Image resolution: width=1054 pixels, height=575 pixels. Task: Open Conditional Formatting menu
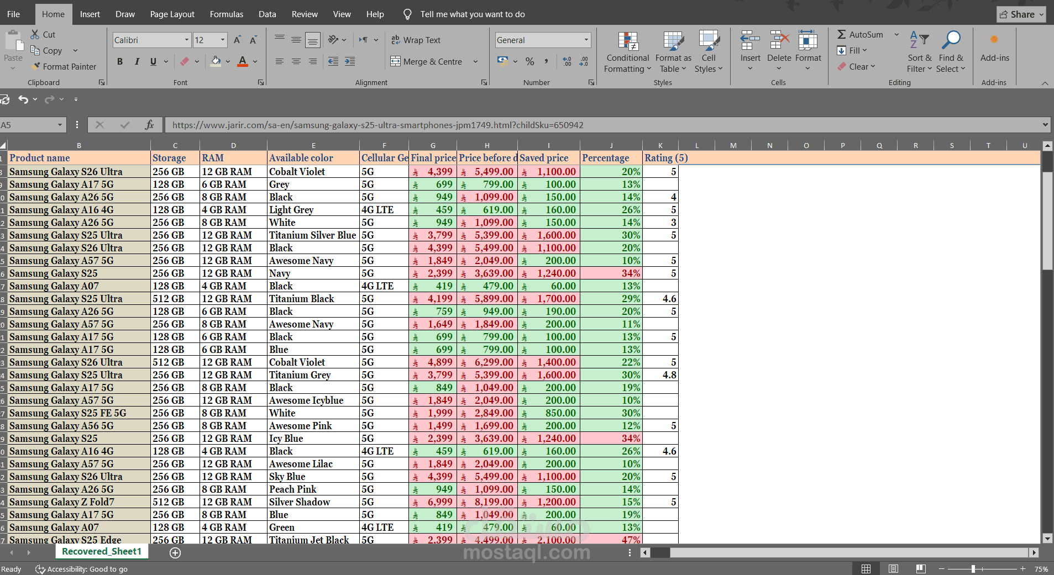tap(628, 52)
